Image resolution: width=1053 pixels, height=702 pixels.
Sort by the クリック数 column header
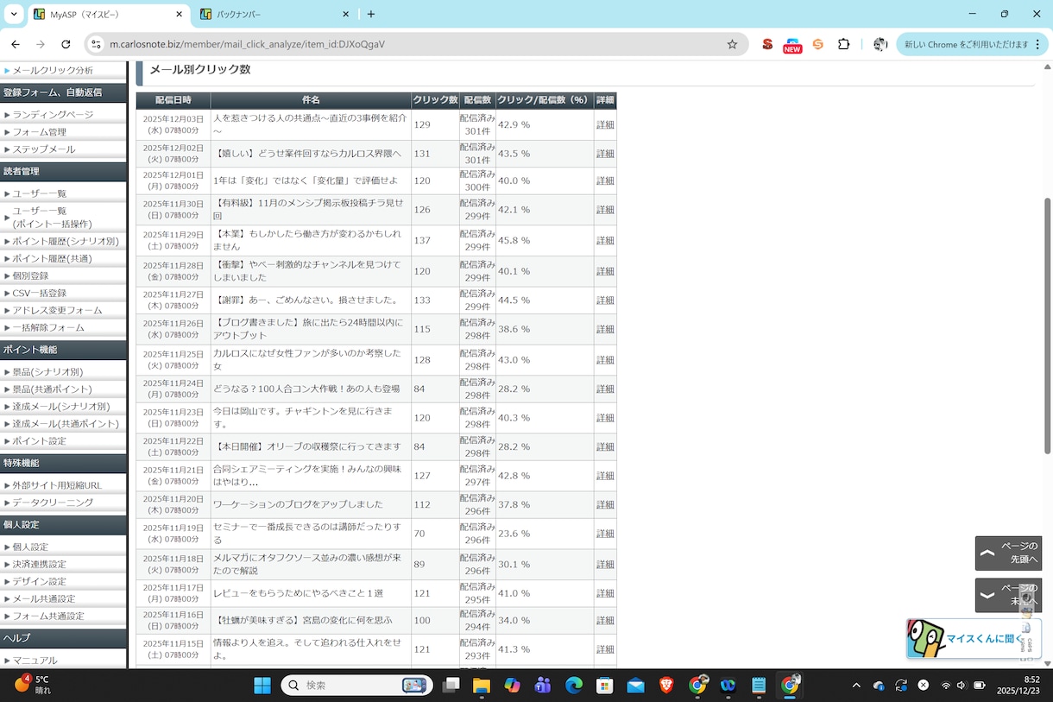click(x=435, y=100)
